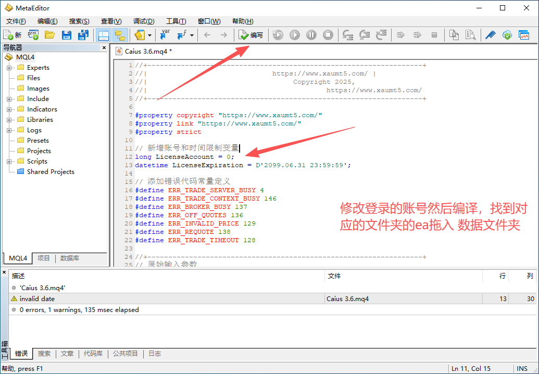This screenshot has width=539, height=374.
Task: Create a new file with the 新 button
Action: (12, 35)
